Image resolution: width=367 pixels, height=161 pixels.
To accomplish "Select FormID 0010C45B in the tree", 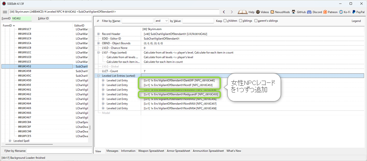I will coord(25,71).
